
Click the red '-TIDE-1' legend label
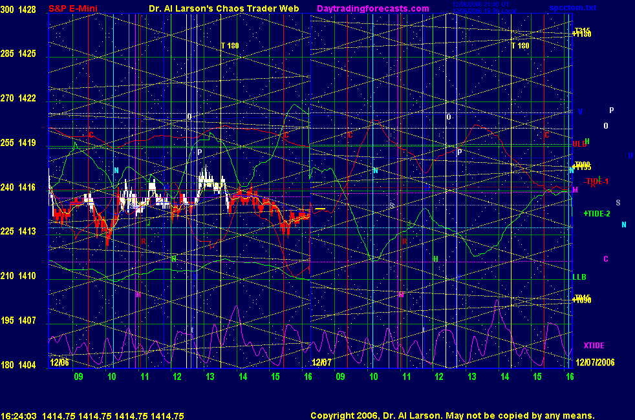(x=596, y=182)
